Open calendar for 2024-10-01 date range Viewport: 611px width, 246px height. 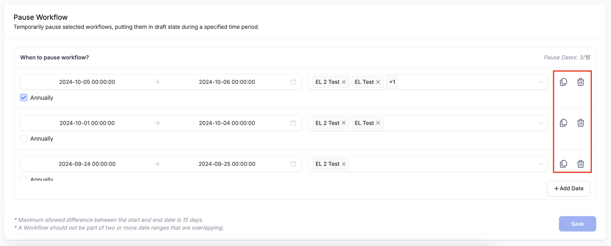[x=293, y=123]
